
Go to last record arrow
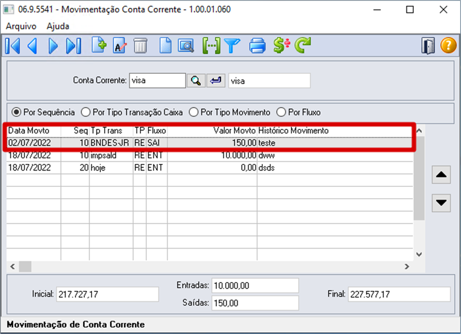point(74,46)
